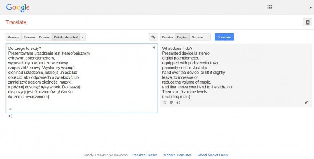This screenshot has width=314, height=159.
Task: Open the Phrasebook star-book icon
Action: 308,22
